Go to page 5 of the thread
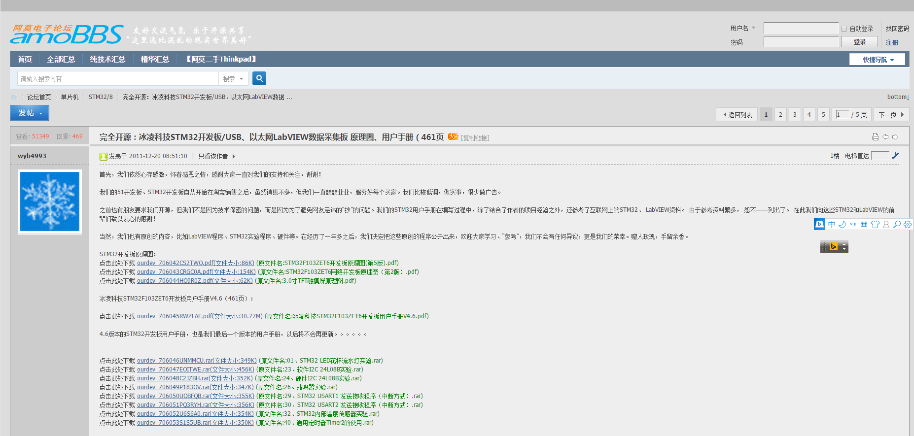 tap(823, 115)
